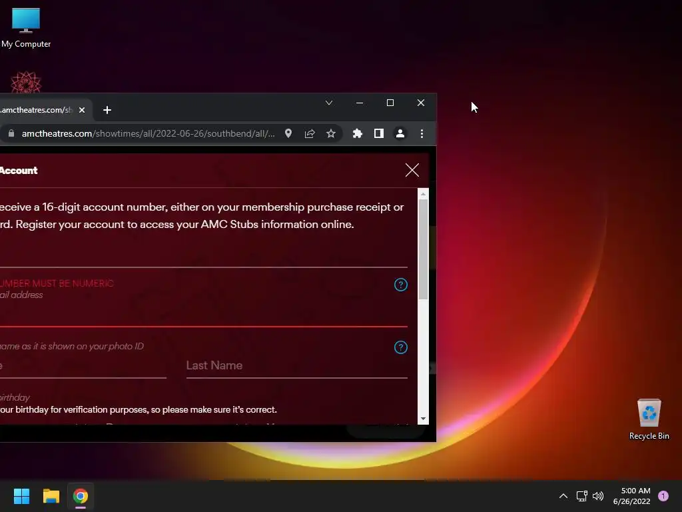682x512 pixels.
Task: Click dialog scrollbar up arrow
Action: pos(423,194)
